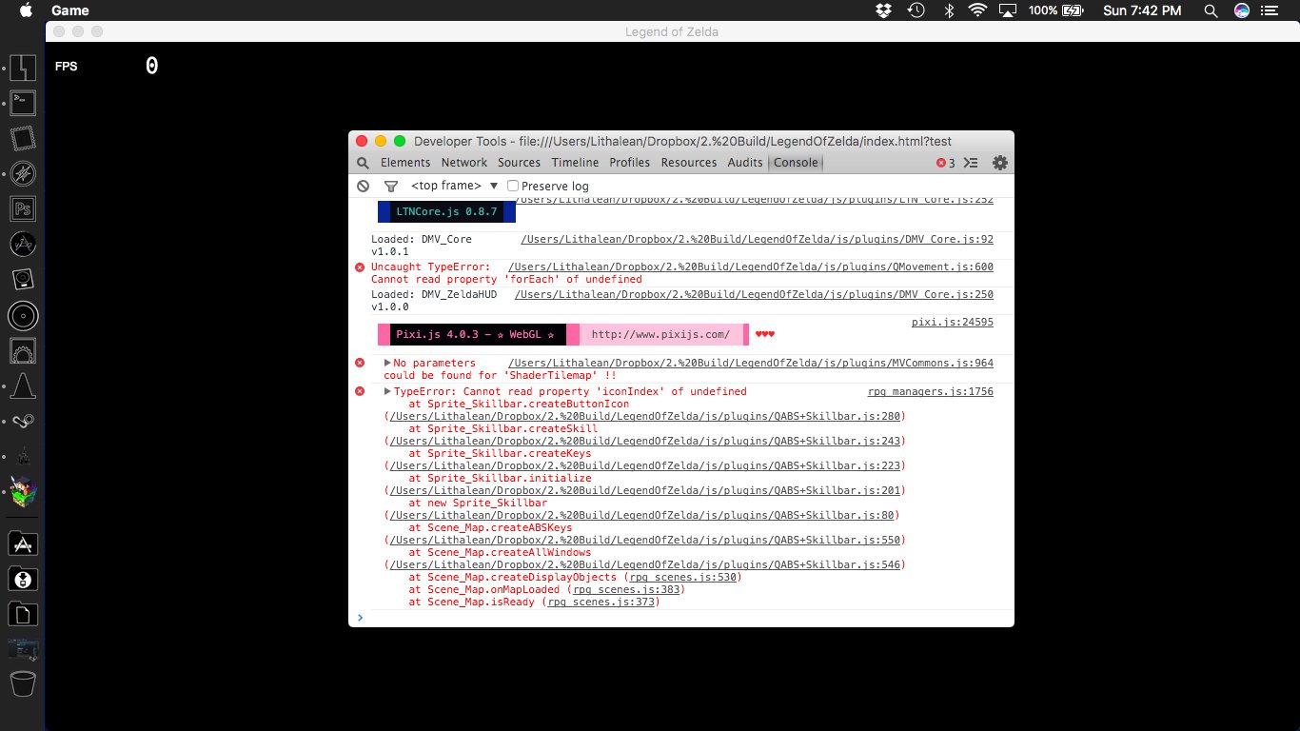Open the DMV_Core.js:92 source link
The image size is (1300, 731).
(x=758, y=239)
